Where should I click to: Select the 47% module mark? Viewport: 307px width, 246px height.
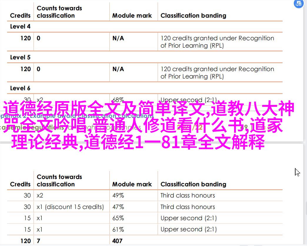coord(118,207)
